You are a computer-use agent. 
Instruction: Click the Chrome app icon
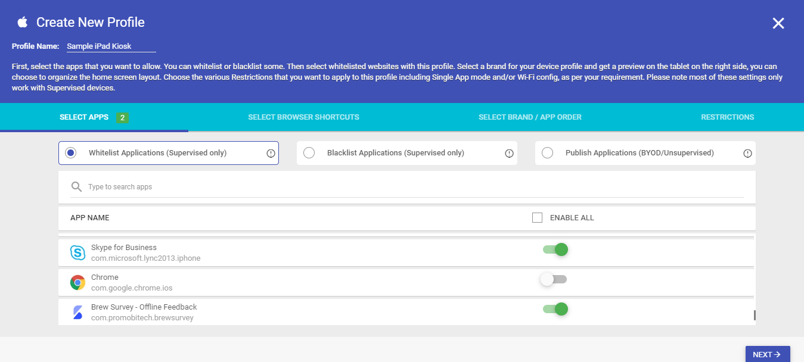(x=77, y=282)
